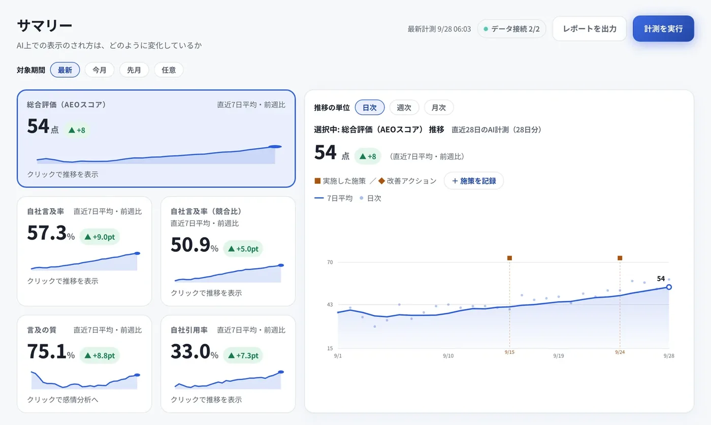Click the chart endpoint circle at 9/28
The width and height of the screenshot is (711, 425).
pyautogui.click(x=669, y=287)
